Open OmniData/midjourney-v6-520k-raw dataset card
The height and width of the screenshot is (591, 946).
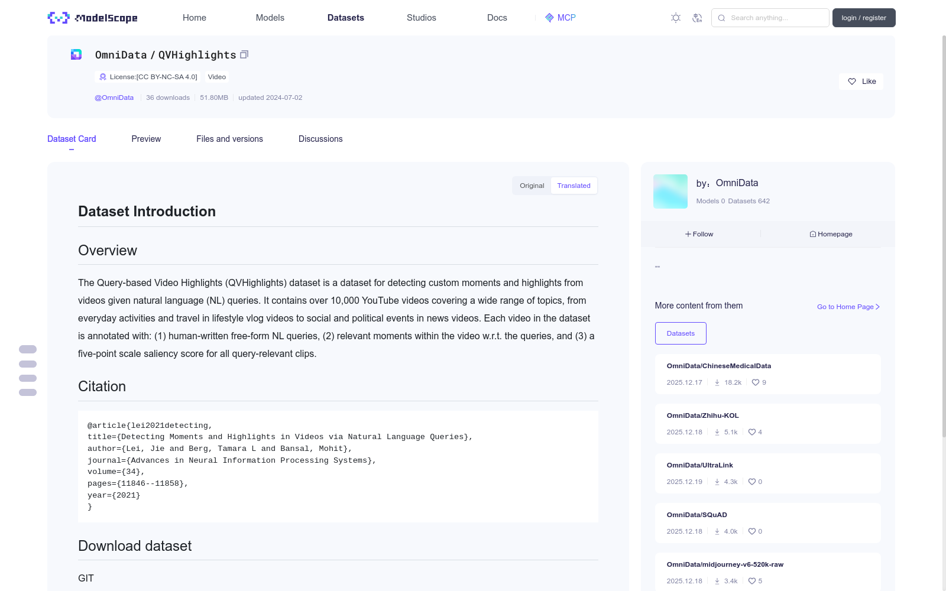pos(767,572)
